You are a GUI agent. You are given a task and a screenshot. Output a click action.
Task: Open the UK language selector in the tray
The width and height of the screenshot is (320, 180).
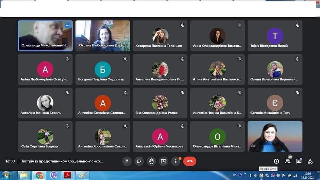[x=235, y=175]
